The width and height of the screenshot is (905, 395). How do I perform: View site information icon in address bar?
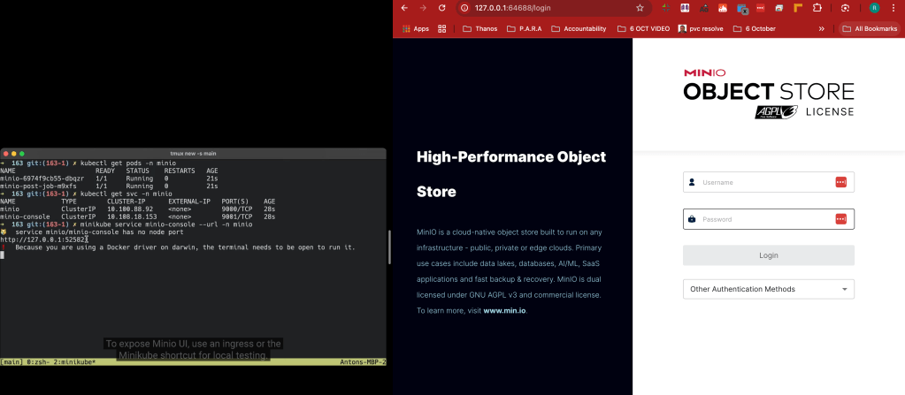coord(464,8)
